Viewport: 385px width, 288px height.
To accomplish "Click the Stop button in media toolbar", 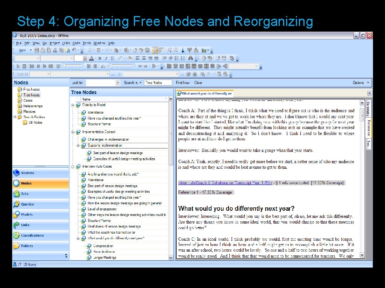I will 24,66.
